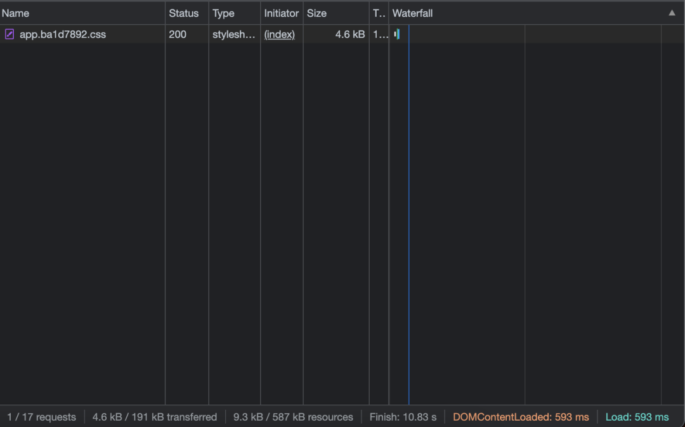The width and height of the screenshot is (685, 427).
Task: Click 9.3 kB / 587 kB resources summary
Action: tap(293, 417)
